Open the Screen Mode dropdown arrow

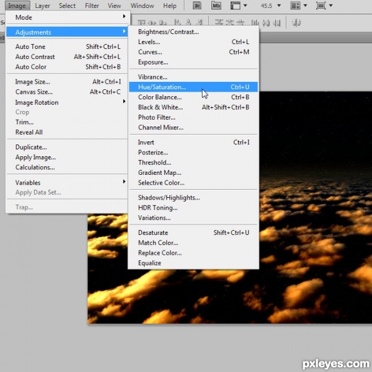point(331,6)
